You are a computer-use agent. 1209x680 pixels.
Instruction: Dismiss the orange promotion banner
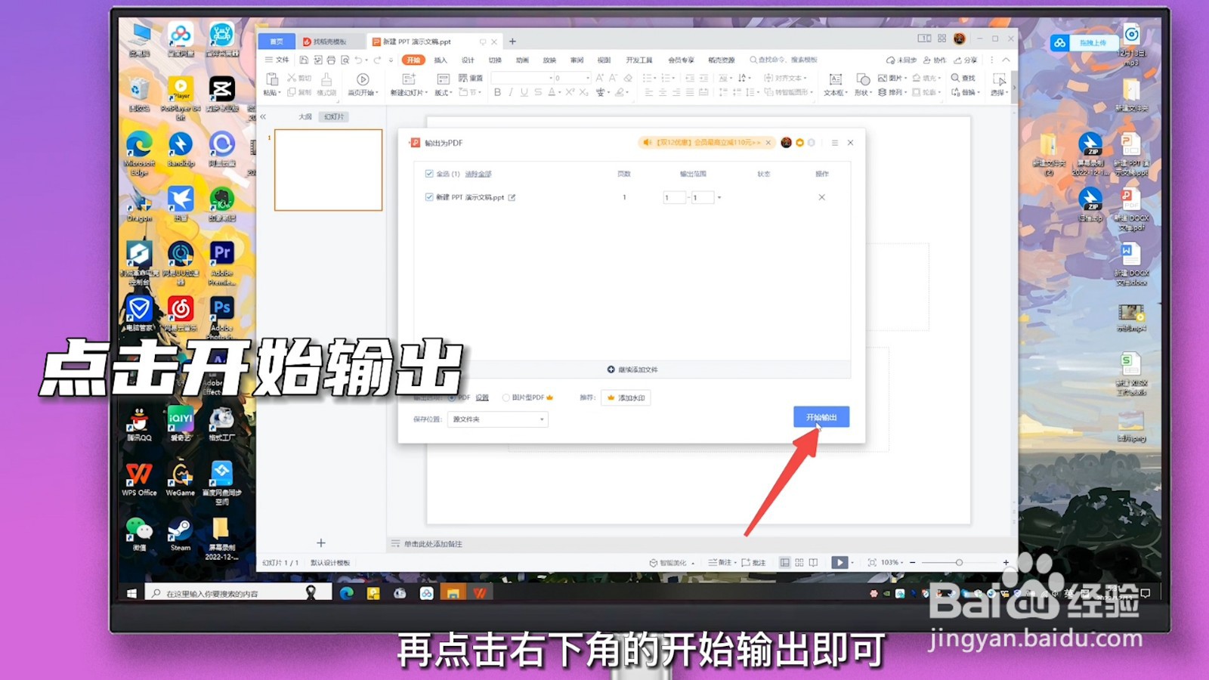[768, 143]
